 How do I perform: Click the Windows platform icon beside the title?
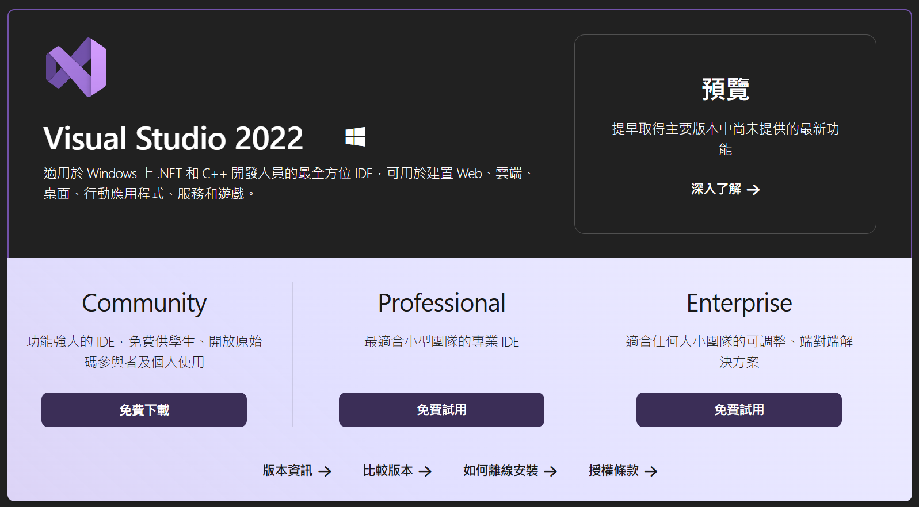pyautogui.click(x=355, y=137)
